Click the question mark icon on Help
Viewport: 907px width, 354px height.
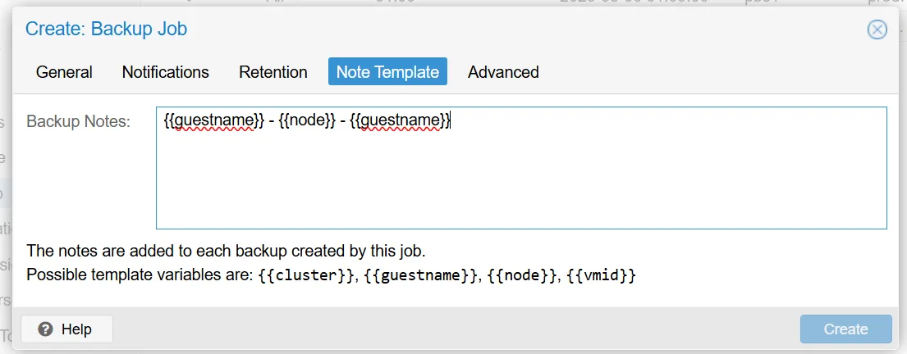tap(45, 329)
